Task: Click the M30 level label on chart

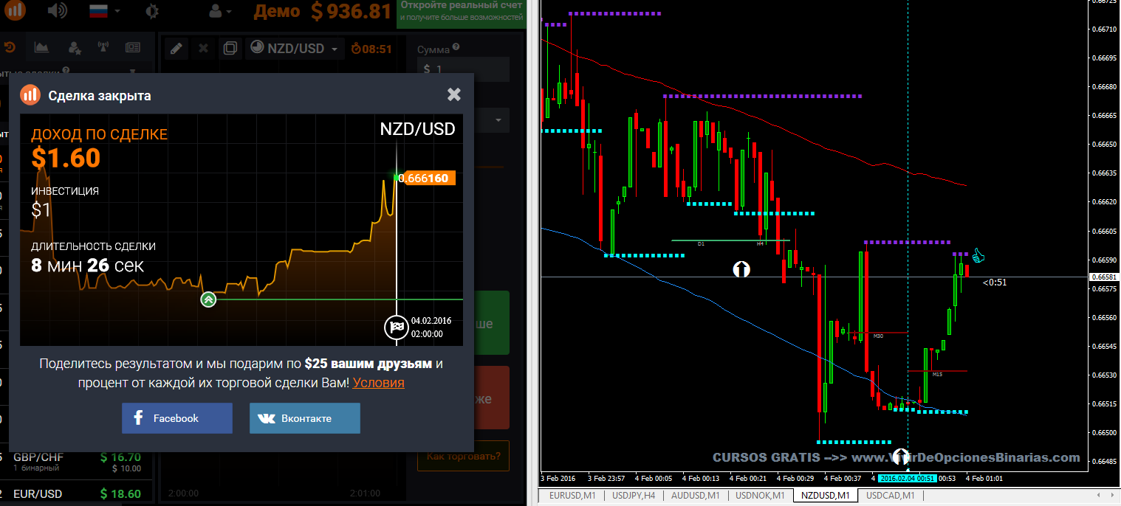Action: pos(879,336)
